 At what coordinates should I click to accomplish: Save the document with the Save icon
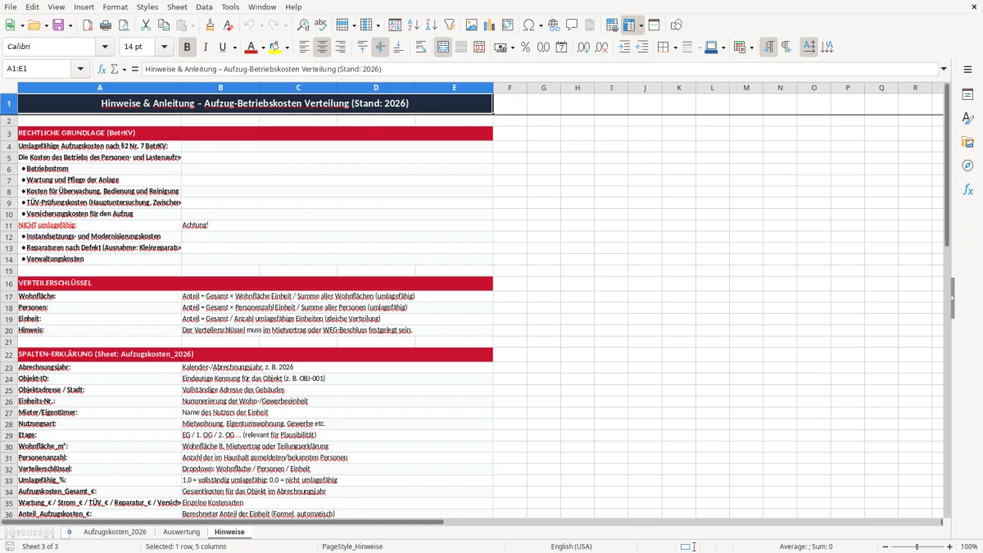58,25
